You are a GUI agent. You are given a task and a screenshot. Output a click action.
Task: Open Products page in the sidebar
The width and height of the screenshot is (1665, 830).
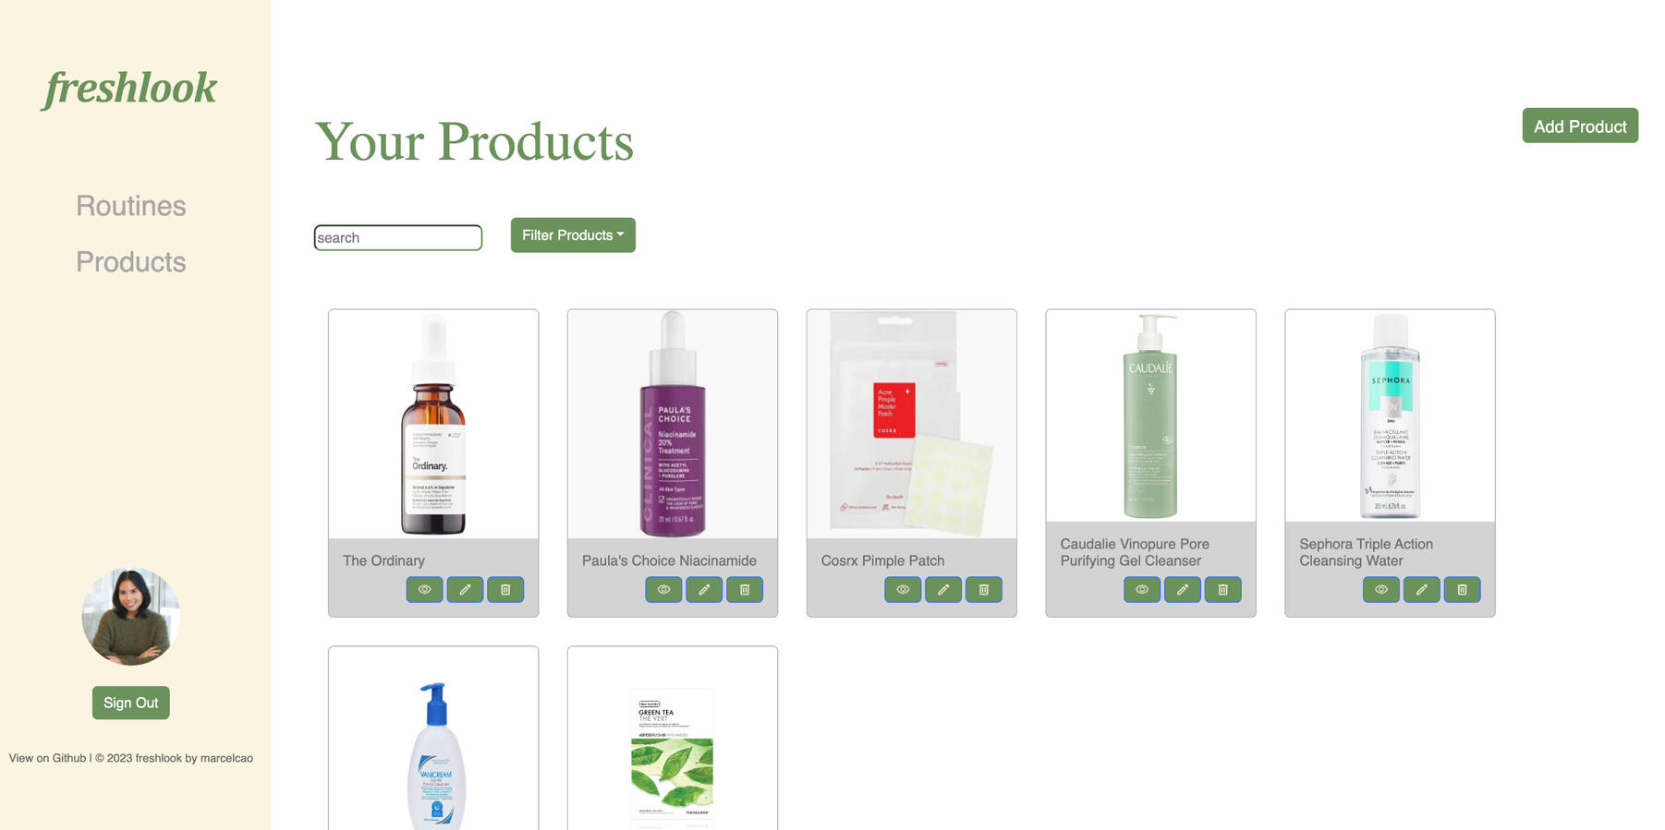pos(131,262)
